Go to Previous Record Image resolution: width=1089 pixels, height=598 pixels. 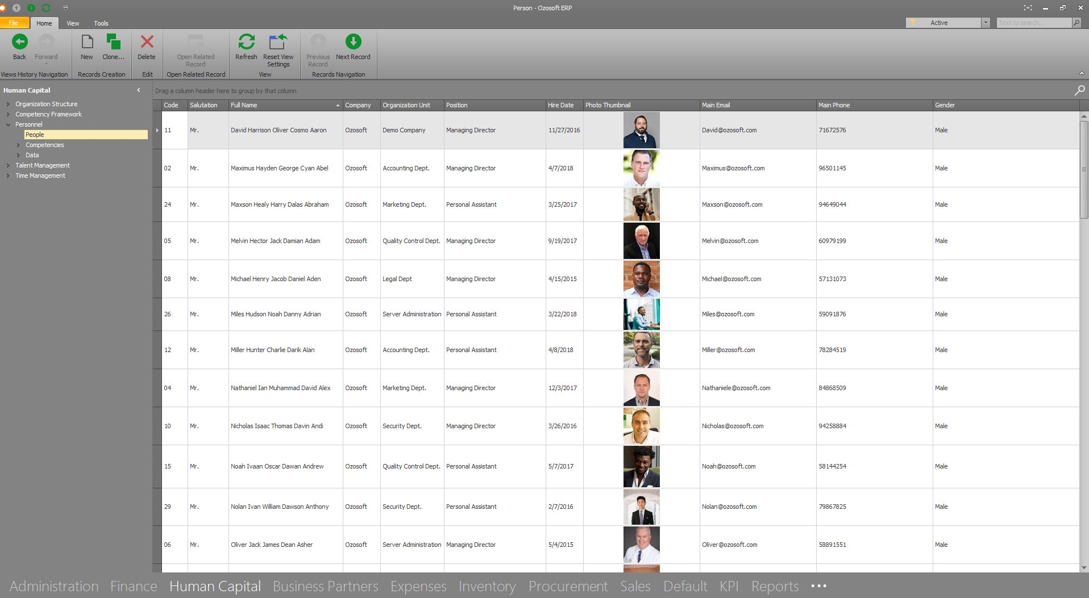[318, 50]
